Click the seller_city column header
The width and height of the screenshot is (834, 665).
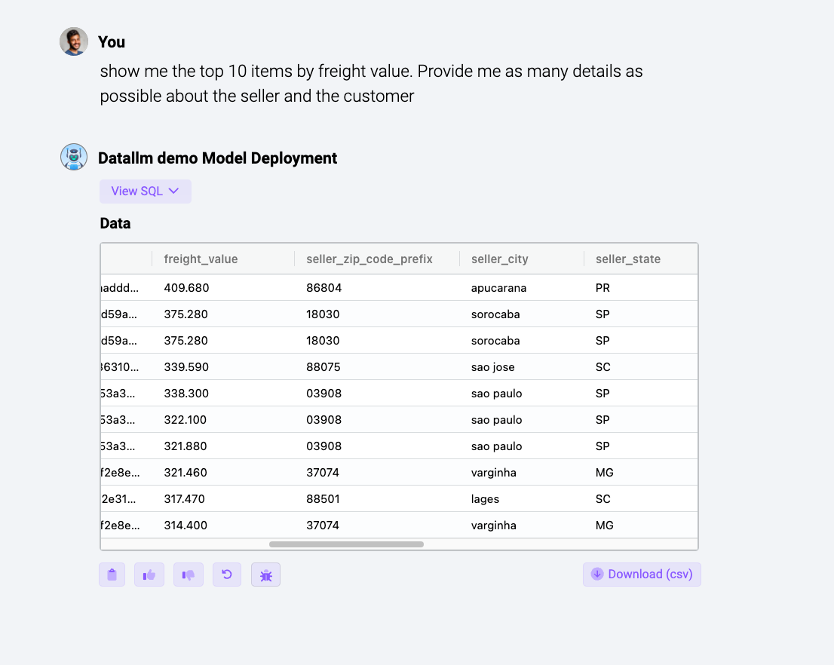point(499,259)
